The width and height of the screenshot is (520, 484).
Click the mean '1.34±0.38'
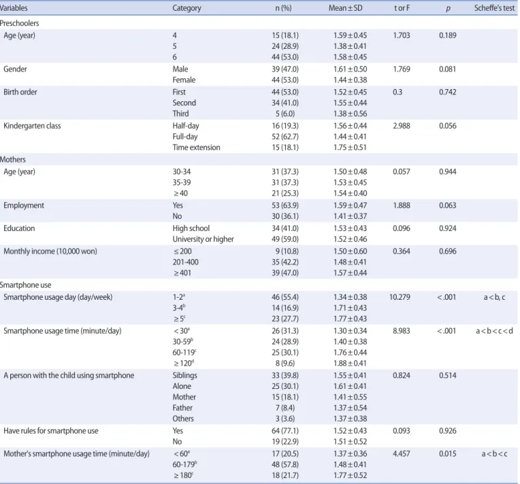[x=351, y=297]
